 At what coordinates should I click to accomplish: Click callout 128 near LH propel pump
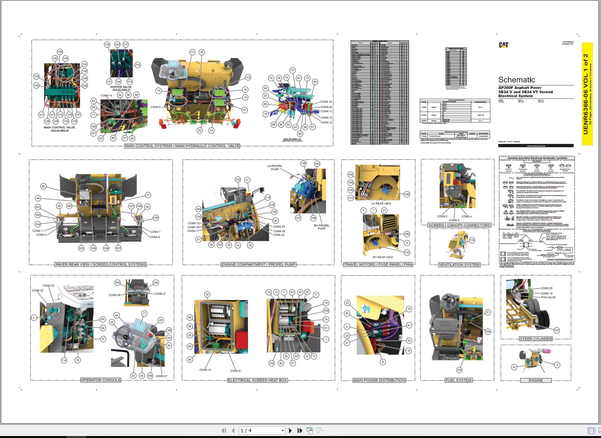click(303, 163)
